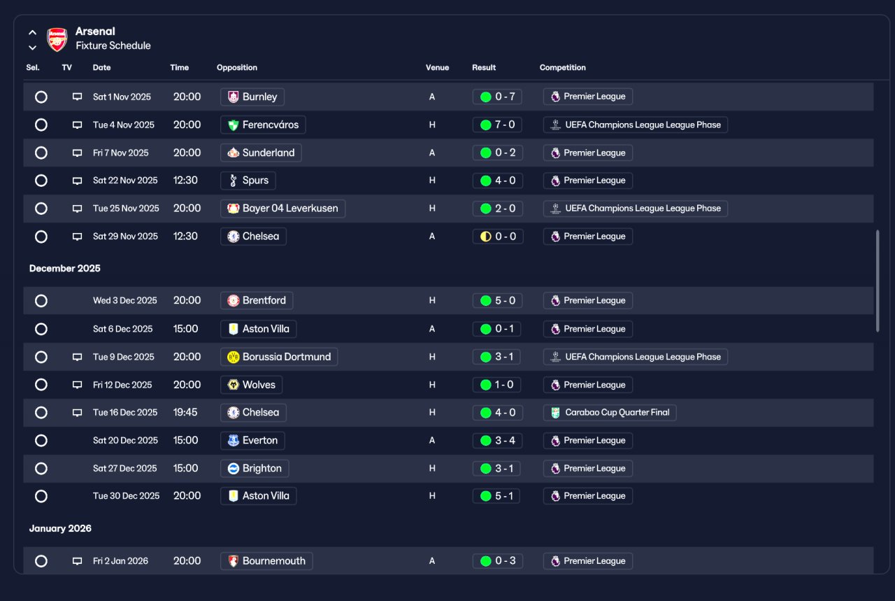The height and width of the screenshot is (601, 895).
Task: Open the Bayer 04 Leverkusen opposition button
Action: tap(282, 208)
